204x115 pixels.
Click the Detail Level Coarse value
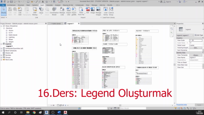click(196, 45)
